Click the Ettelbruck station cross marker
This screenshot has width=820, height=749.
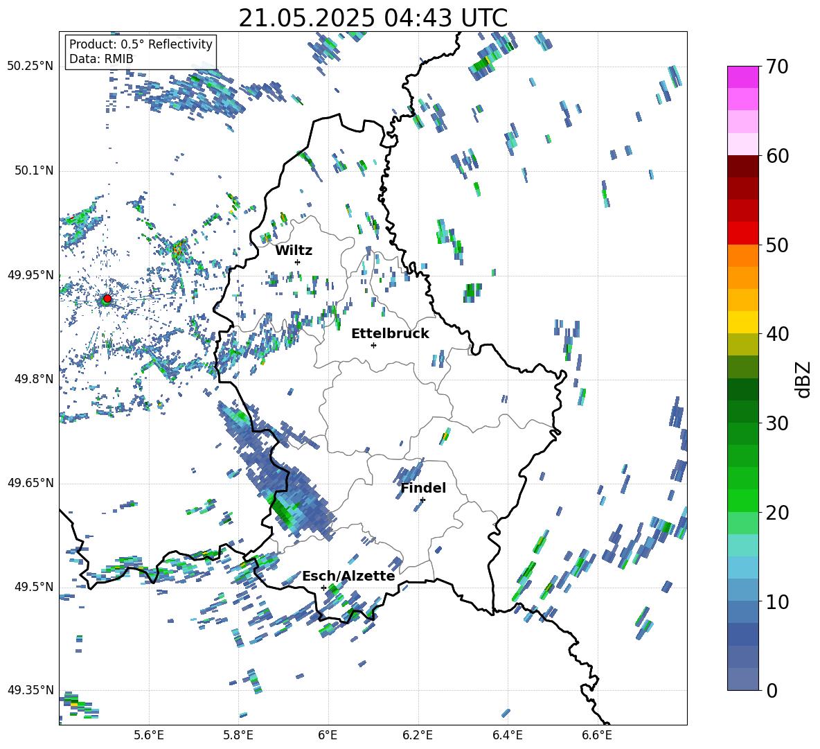point(373,345)
